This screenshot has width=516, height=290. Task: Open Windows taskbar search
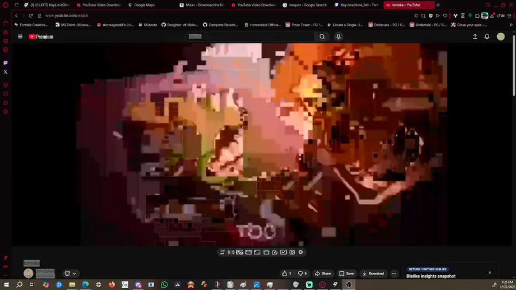coord(19,284)
